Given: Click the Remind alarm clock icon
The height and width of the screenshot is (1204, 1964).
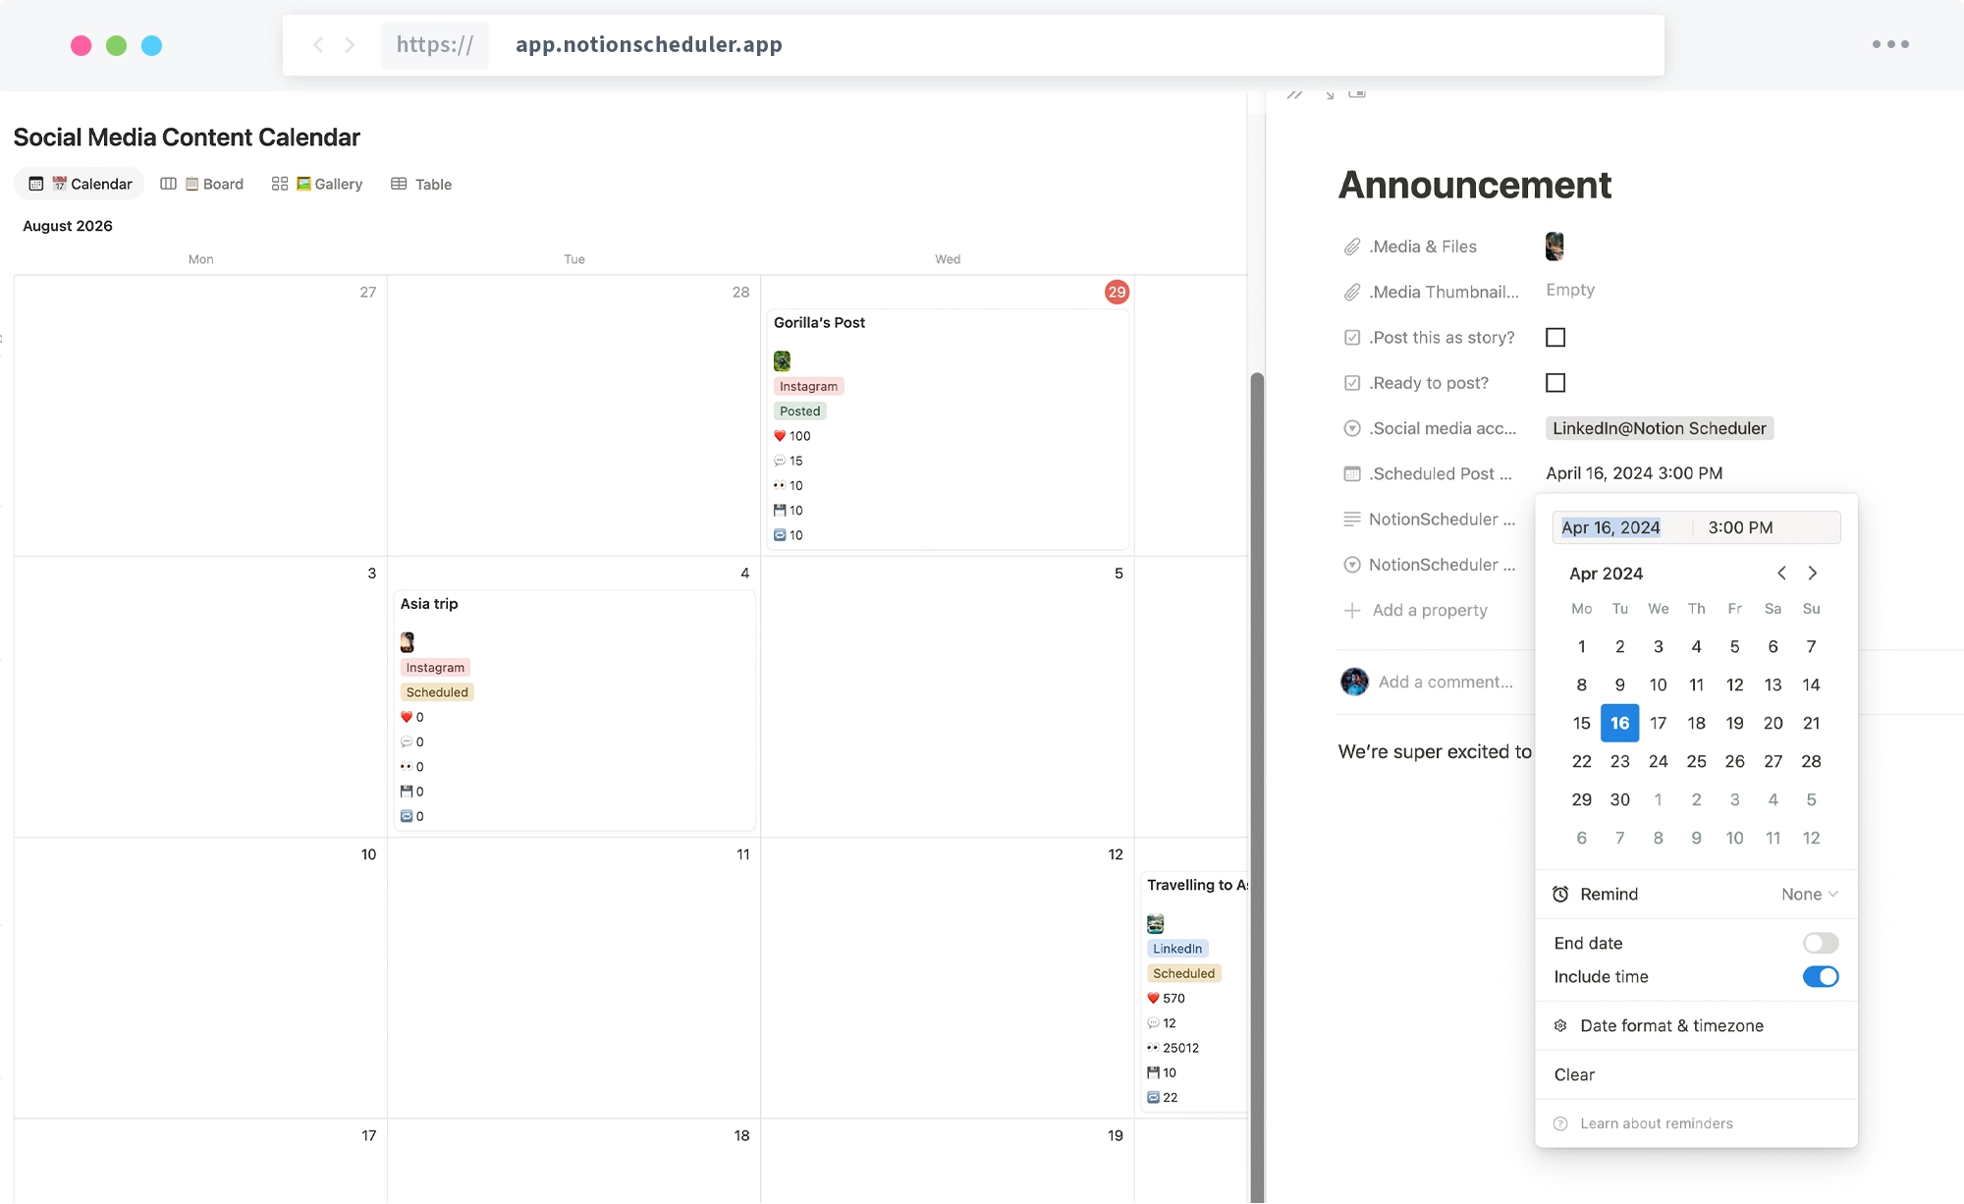Looking at the screenshot, I should click(1560, 894).
